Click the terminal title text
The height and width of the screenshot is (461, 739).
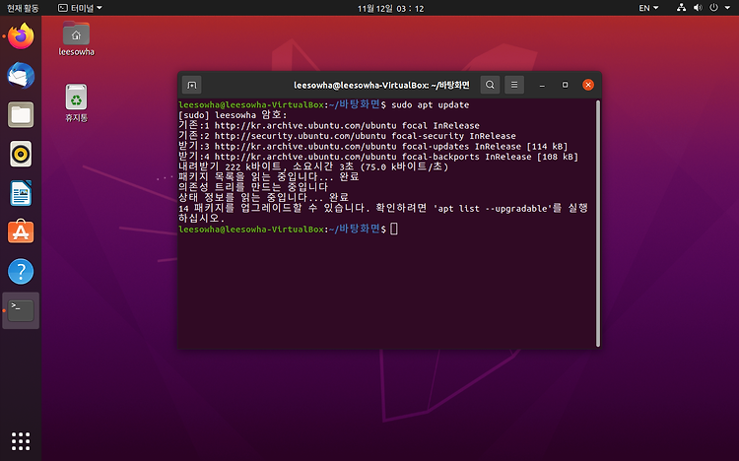381,86
